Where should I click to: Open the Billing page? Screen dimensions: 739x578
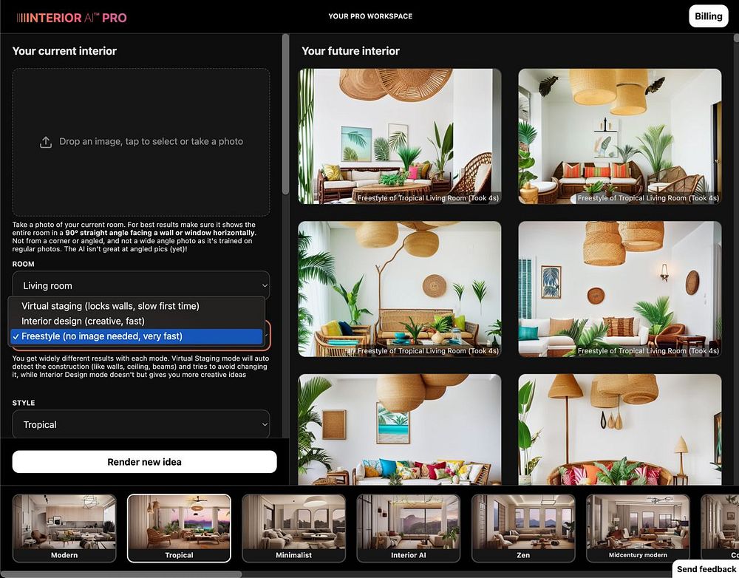coord(709,16)
